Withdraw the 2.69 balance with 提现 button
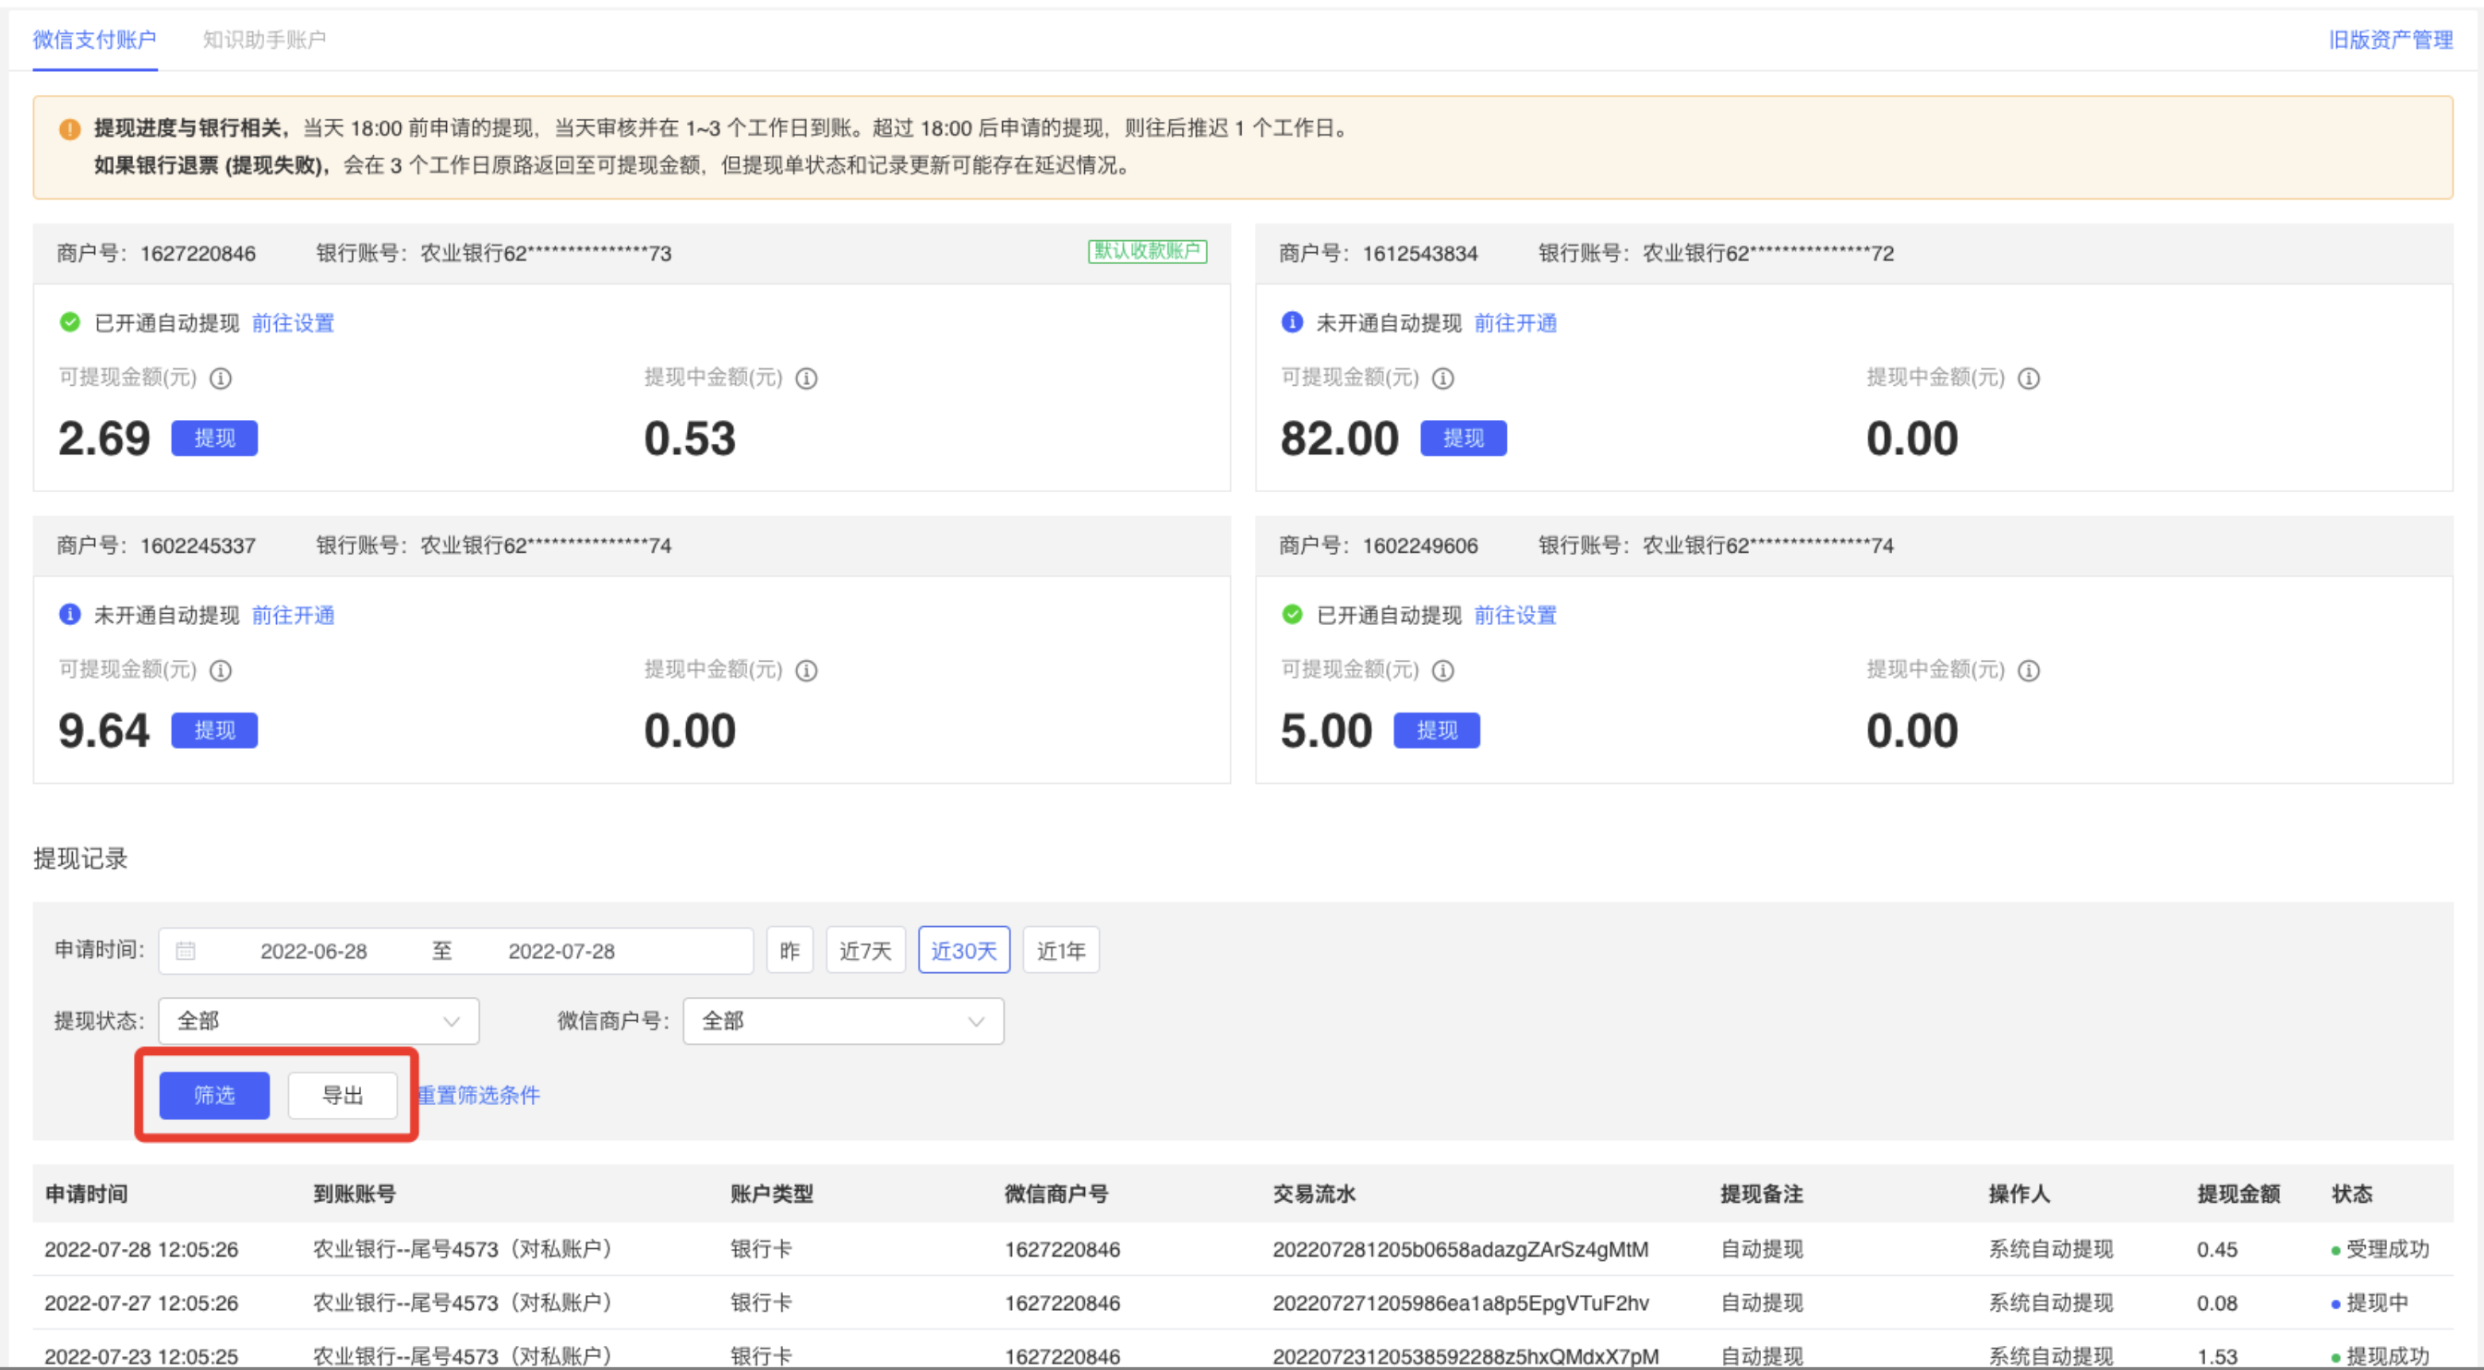The width and height of the screenshot is (2484, 1370). tap(214, 438)
